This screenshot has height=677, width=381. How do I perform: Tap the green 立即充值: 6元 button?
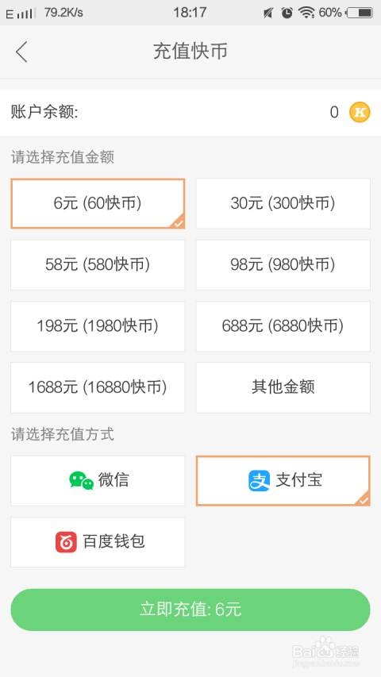coord(190,610)
